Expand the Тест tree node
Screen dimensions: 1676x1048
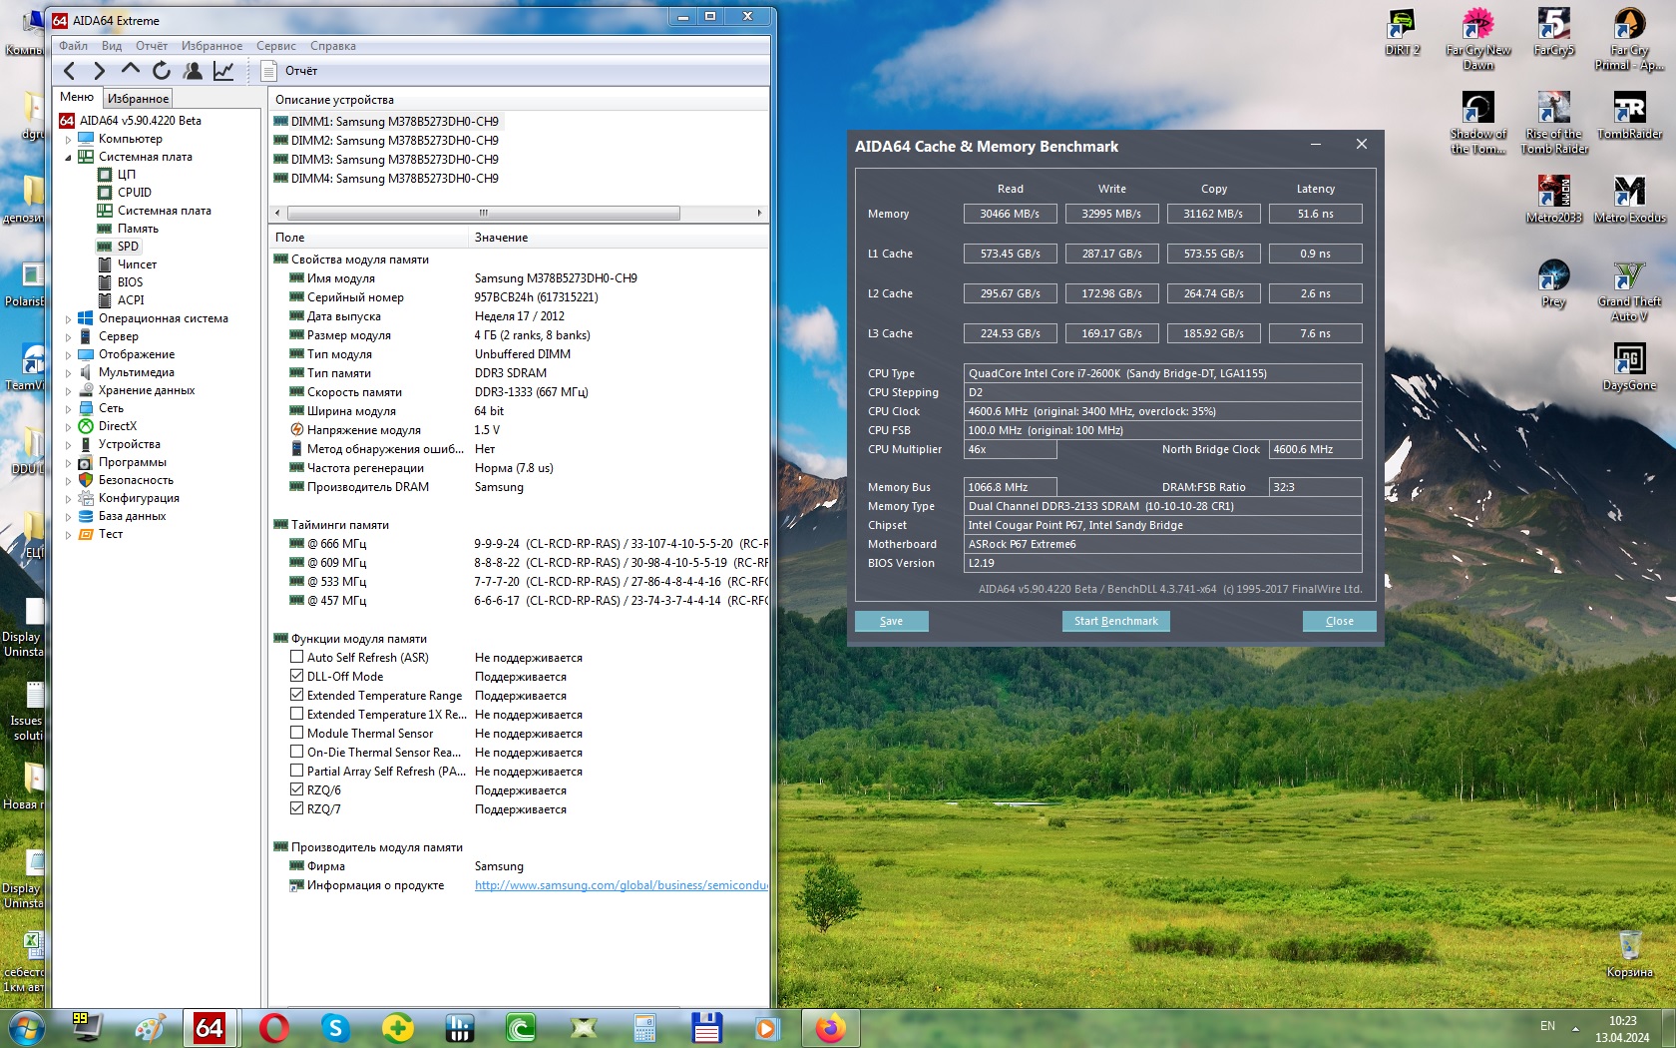coord(68,535)
